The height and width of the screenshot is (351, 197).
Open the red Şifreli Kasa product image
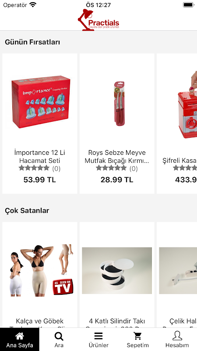pyautogui.click(x=187, y=105)
